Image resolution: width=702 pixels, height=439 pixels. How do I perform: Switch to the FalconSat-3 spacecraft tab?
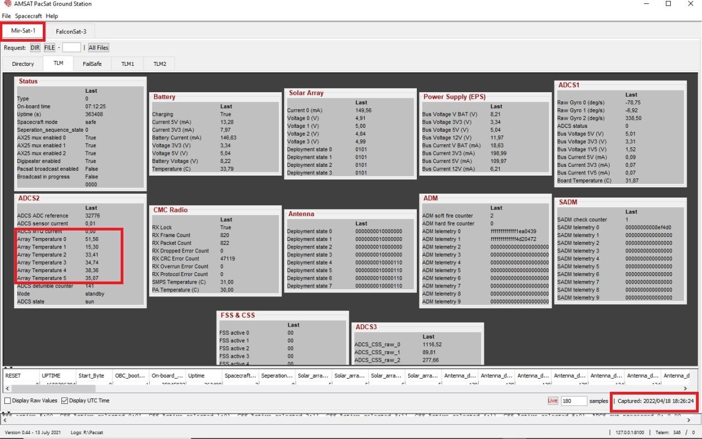coord(71,31)
